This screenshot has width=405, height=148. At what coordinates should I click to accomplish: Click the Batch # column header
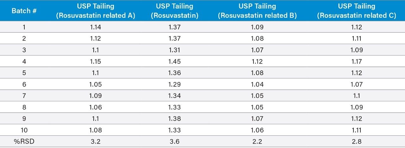[24, 11]
